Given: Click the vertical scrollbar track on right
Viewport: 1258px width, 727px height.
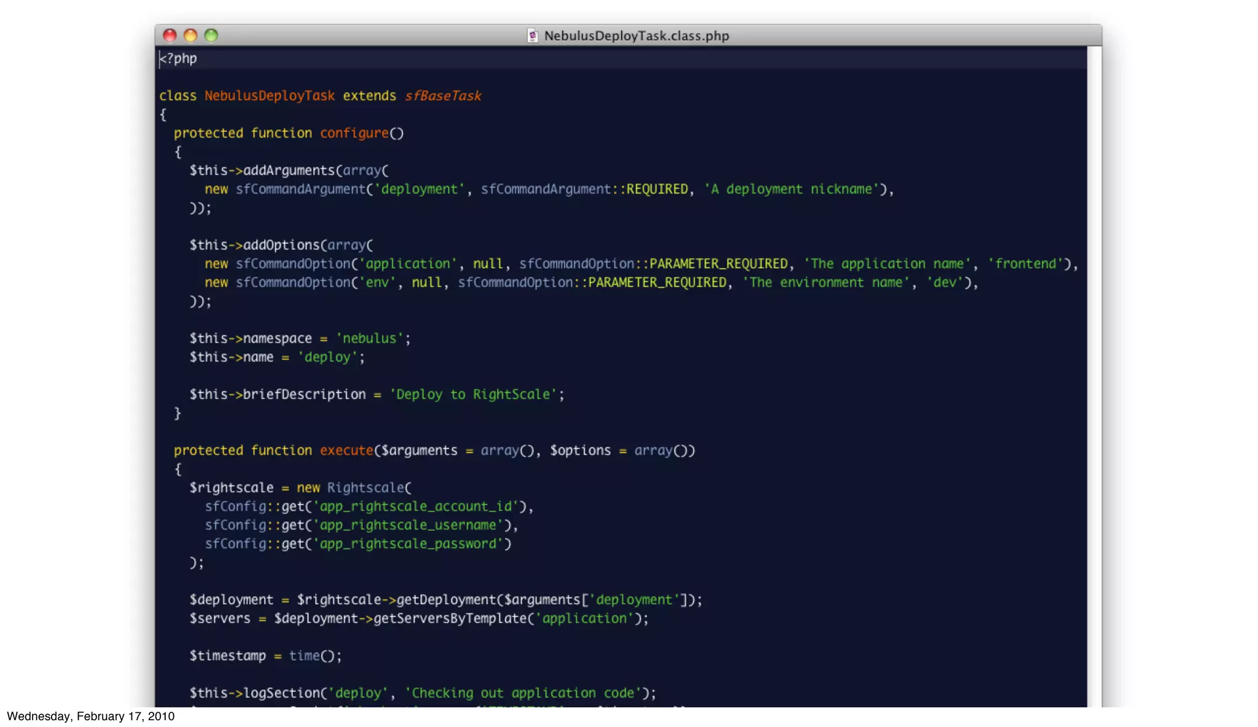Looking at the screenshot, I should point(1094,368).
